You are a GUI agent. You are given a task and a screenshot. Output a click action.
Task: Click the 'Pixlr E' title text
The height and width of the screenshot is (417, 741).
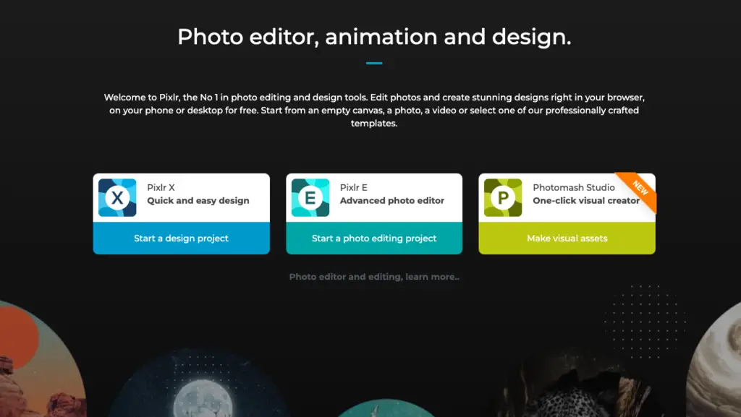pos(353,187)
